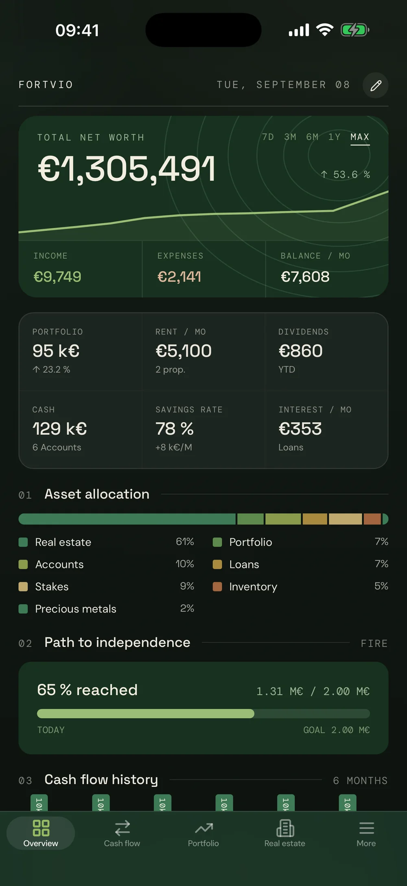This screenshot has height=886, width=407.
Task: Tap the GOAL 2.00 M€ label
Action: coord(337,730)
